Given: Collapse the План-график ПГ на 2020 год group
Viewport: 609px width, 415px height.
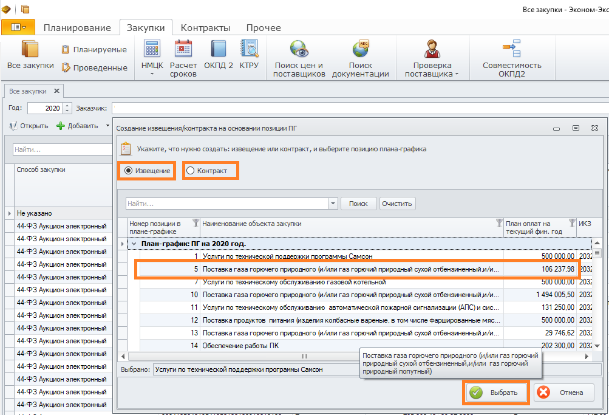Looking at the screenshot, I should click(x=134, y=244).
